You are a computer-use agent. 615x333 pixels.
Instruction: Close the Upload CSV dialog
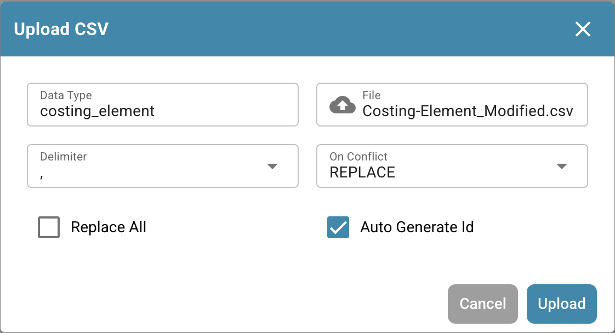coord(582,29)
